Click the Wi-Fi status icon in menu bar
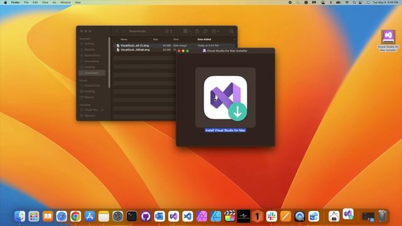Screen dimensions: 402x226 pos(347,3)
